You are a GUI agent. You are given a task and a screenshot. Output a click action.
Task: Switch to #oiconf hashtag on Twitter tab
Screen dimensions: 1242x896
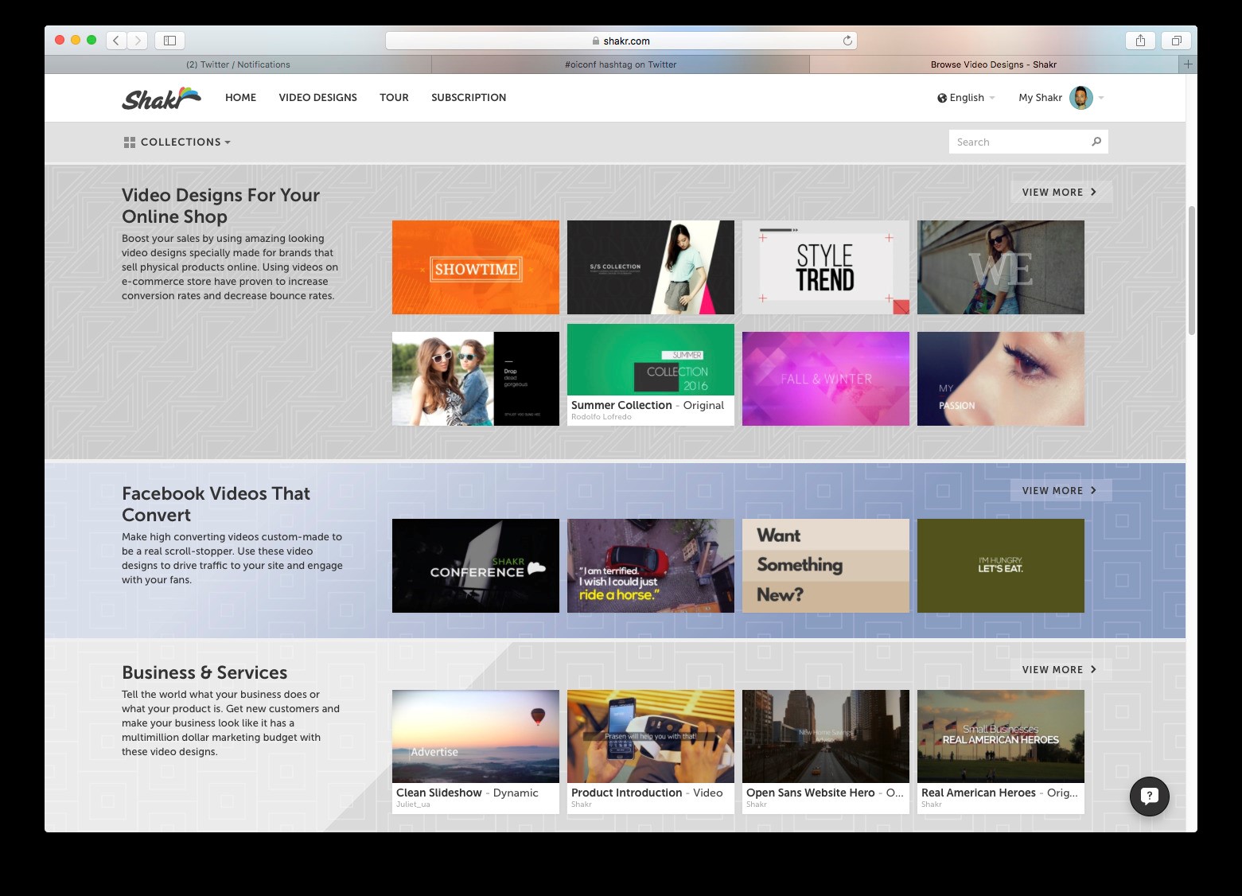[x=621, y=64]
